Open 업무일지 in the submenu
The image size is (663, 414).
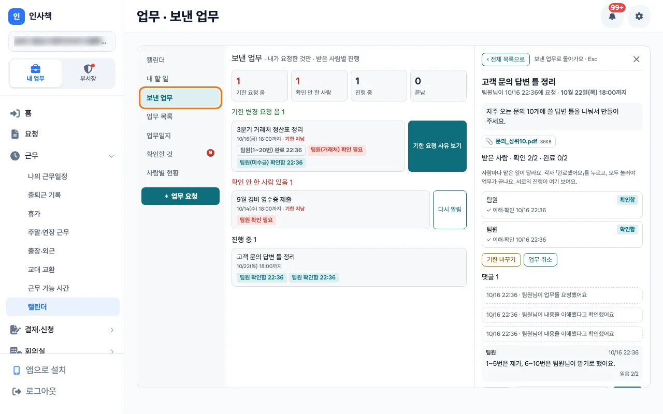(x=180, y=136)
